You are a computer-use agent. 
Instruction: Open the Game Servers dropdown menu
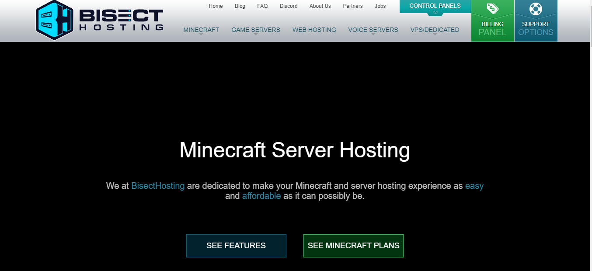(x=256, y=30)
